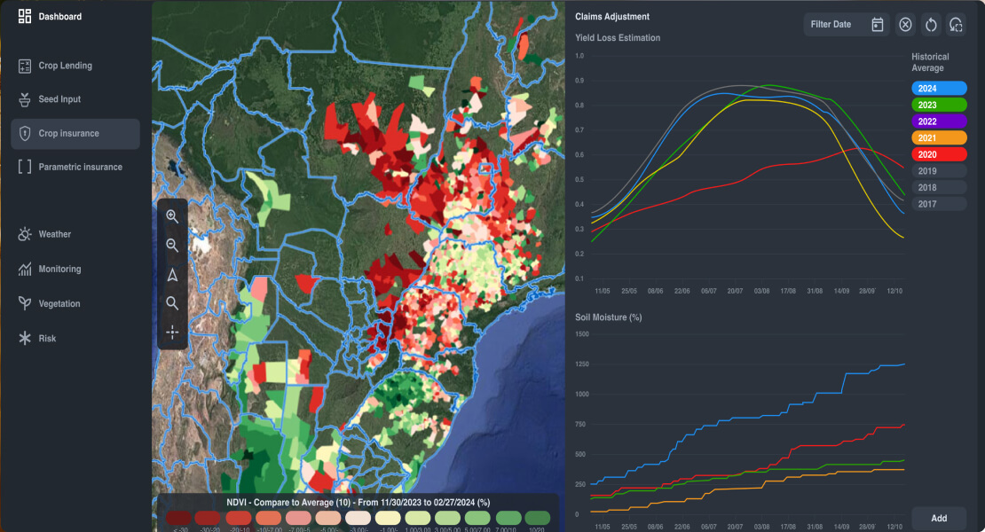Viewport: 985px width, 532px height.
Task: Use the crosshair centering tool on the map
Action: coord(172,332)
